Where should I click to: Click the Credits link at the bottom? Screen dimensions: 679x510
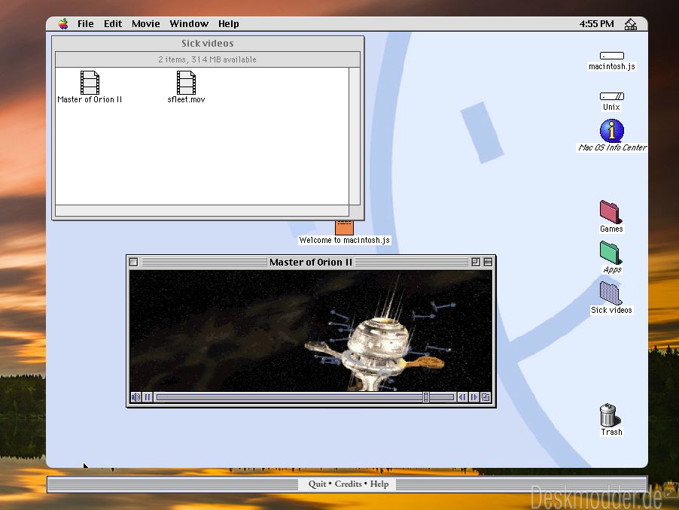349,484
